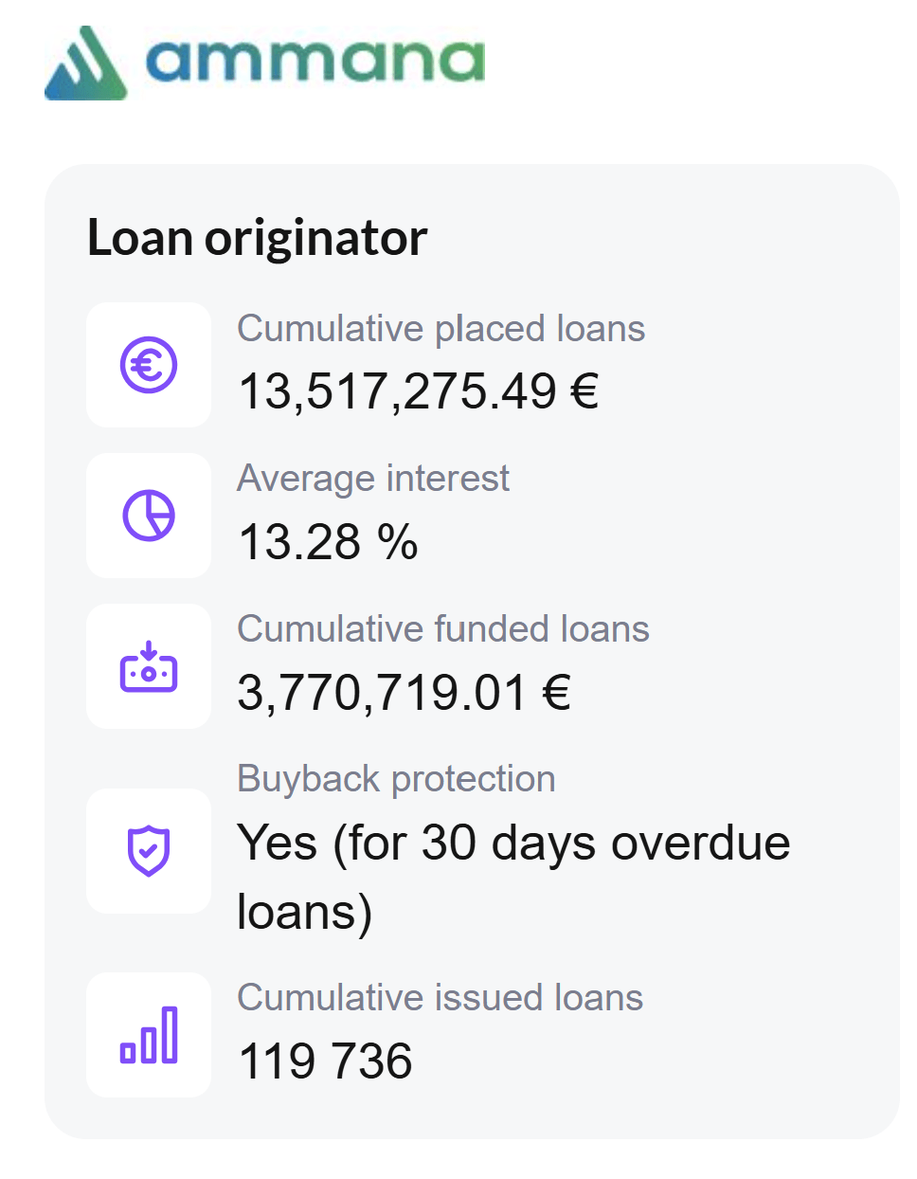Click the euro coin icon
The height and width of the screenshot is (1179, 917).
click(149, 365)
